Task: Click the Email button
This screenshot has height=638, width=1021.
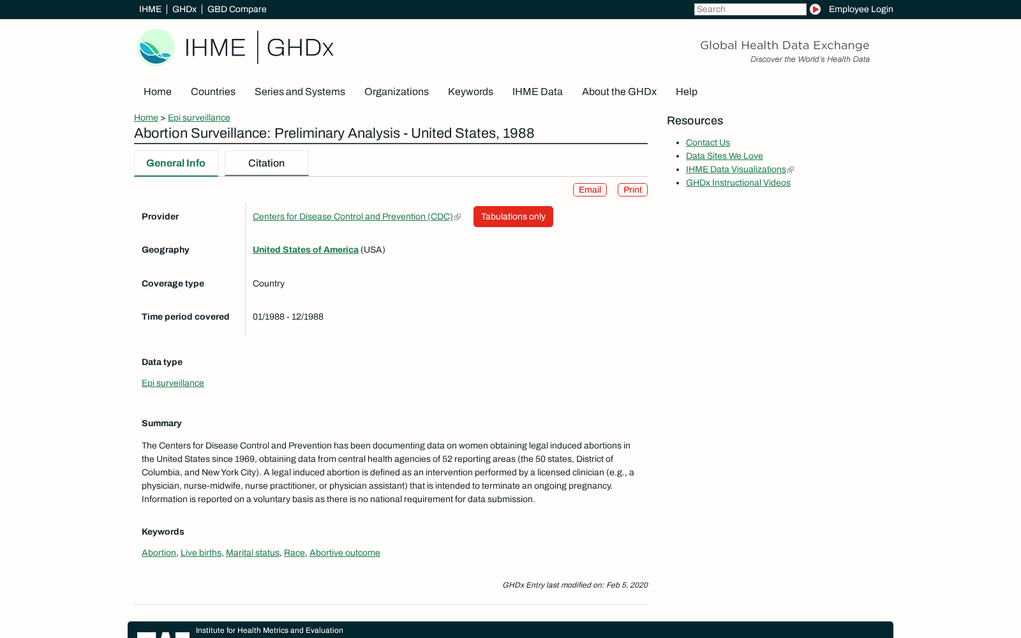Action: click(x=590, y=189)
